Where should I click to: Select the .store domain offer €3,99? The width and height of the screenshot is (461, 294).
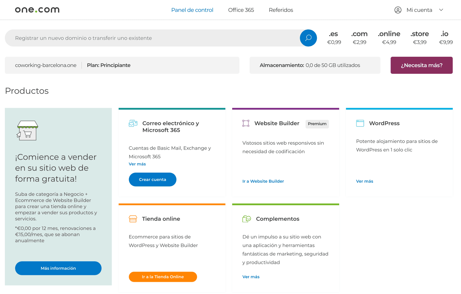tap(420, 38)
